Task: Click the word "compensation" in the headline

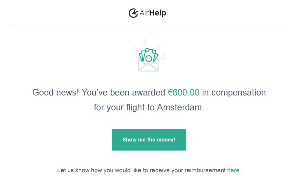Action: [x=239, y=93]
